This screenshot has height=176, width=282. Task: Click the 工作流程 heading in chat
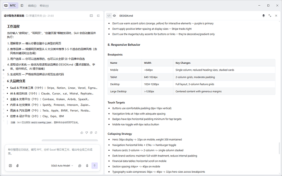[x=13, y=27]
